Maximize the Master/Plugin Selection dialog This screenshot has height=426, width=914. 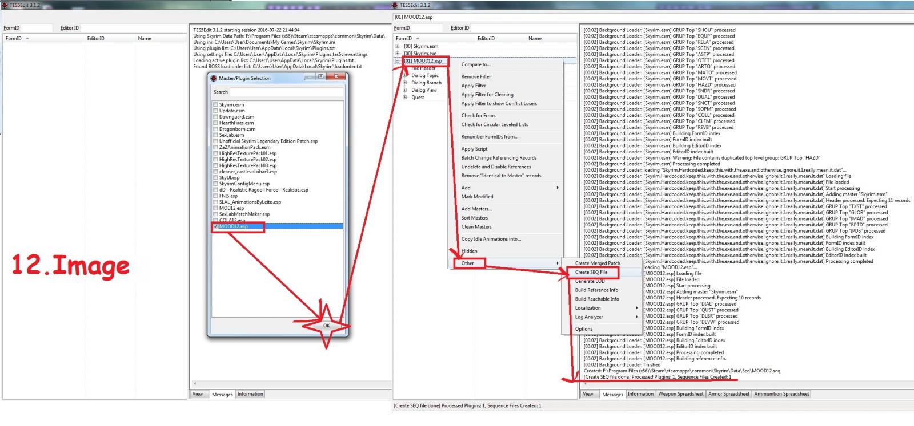321,76
